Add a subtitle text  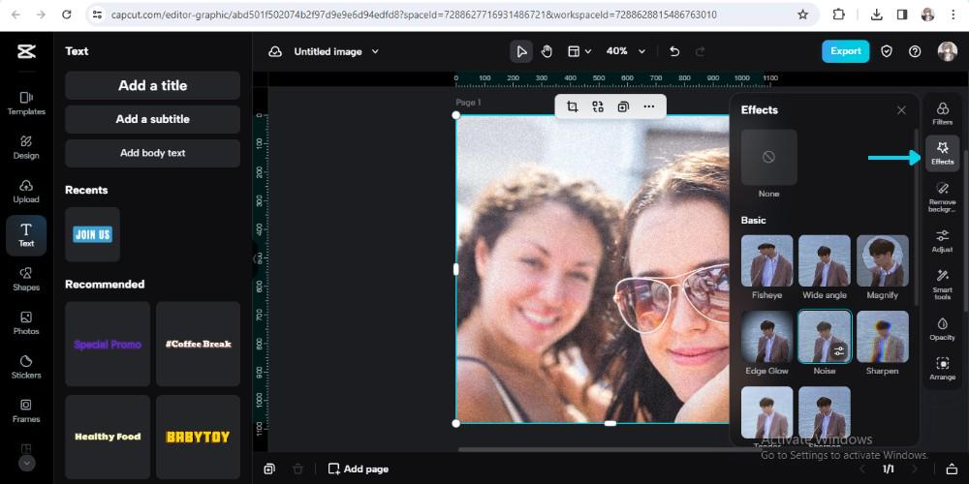tap(153, 119)
